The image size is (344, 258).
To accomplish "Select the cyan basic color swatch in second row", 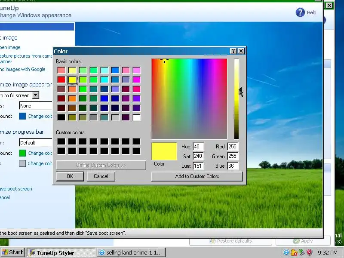I will [104, 80].
